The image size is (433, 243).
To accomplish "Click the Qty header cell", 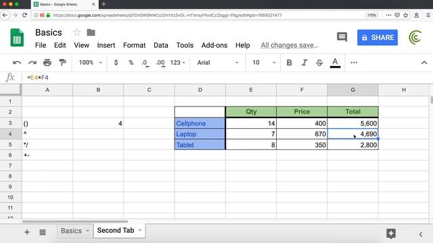I will [x=251, y=111].
